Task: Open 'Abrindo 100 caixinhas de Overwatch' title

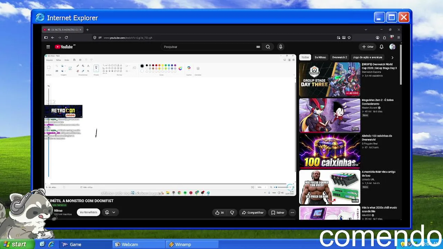Action: 377,138
